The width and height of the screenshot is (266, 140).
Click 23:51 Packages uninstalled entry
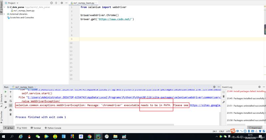[246, 105]
